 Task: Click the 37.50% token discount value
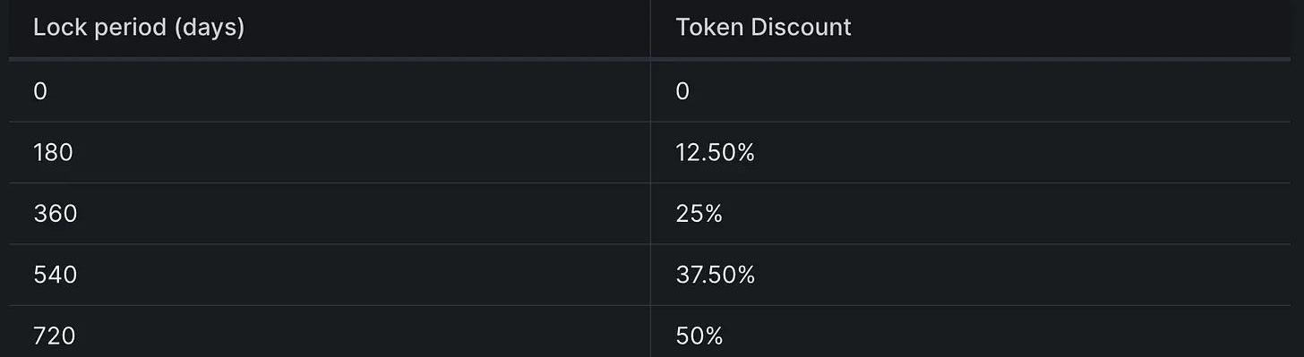716,275
